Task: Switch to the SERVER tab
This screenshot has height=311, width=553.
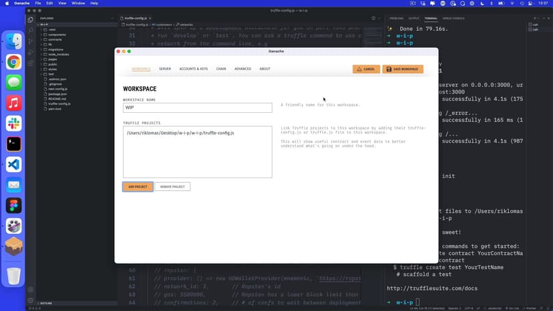Action: pyautogui.click(x=164, y=69)
